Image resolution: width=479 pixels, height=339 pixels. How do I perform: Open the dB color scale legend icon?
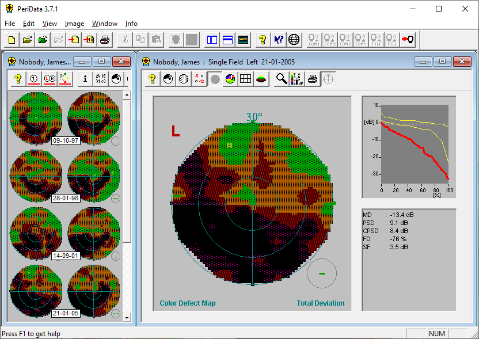(x=297, y=79)
